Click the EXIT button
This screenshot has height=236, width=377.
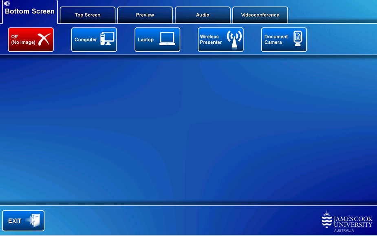23,221
